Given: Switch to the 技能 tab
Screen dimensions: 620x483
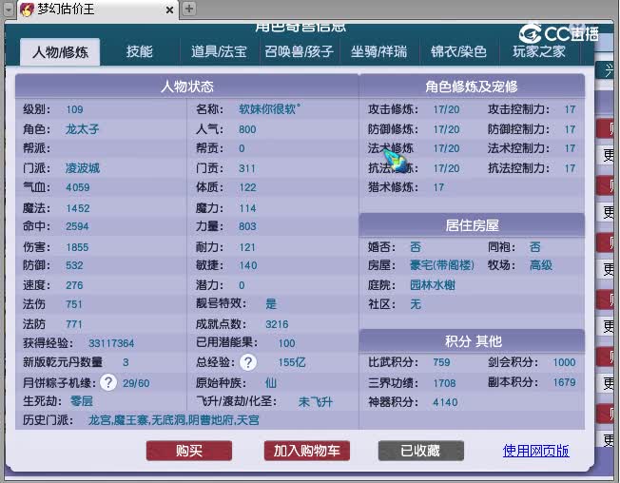Looking at the screenshot, I should (139, 51).
